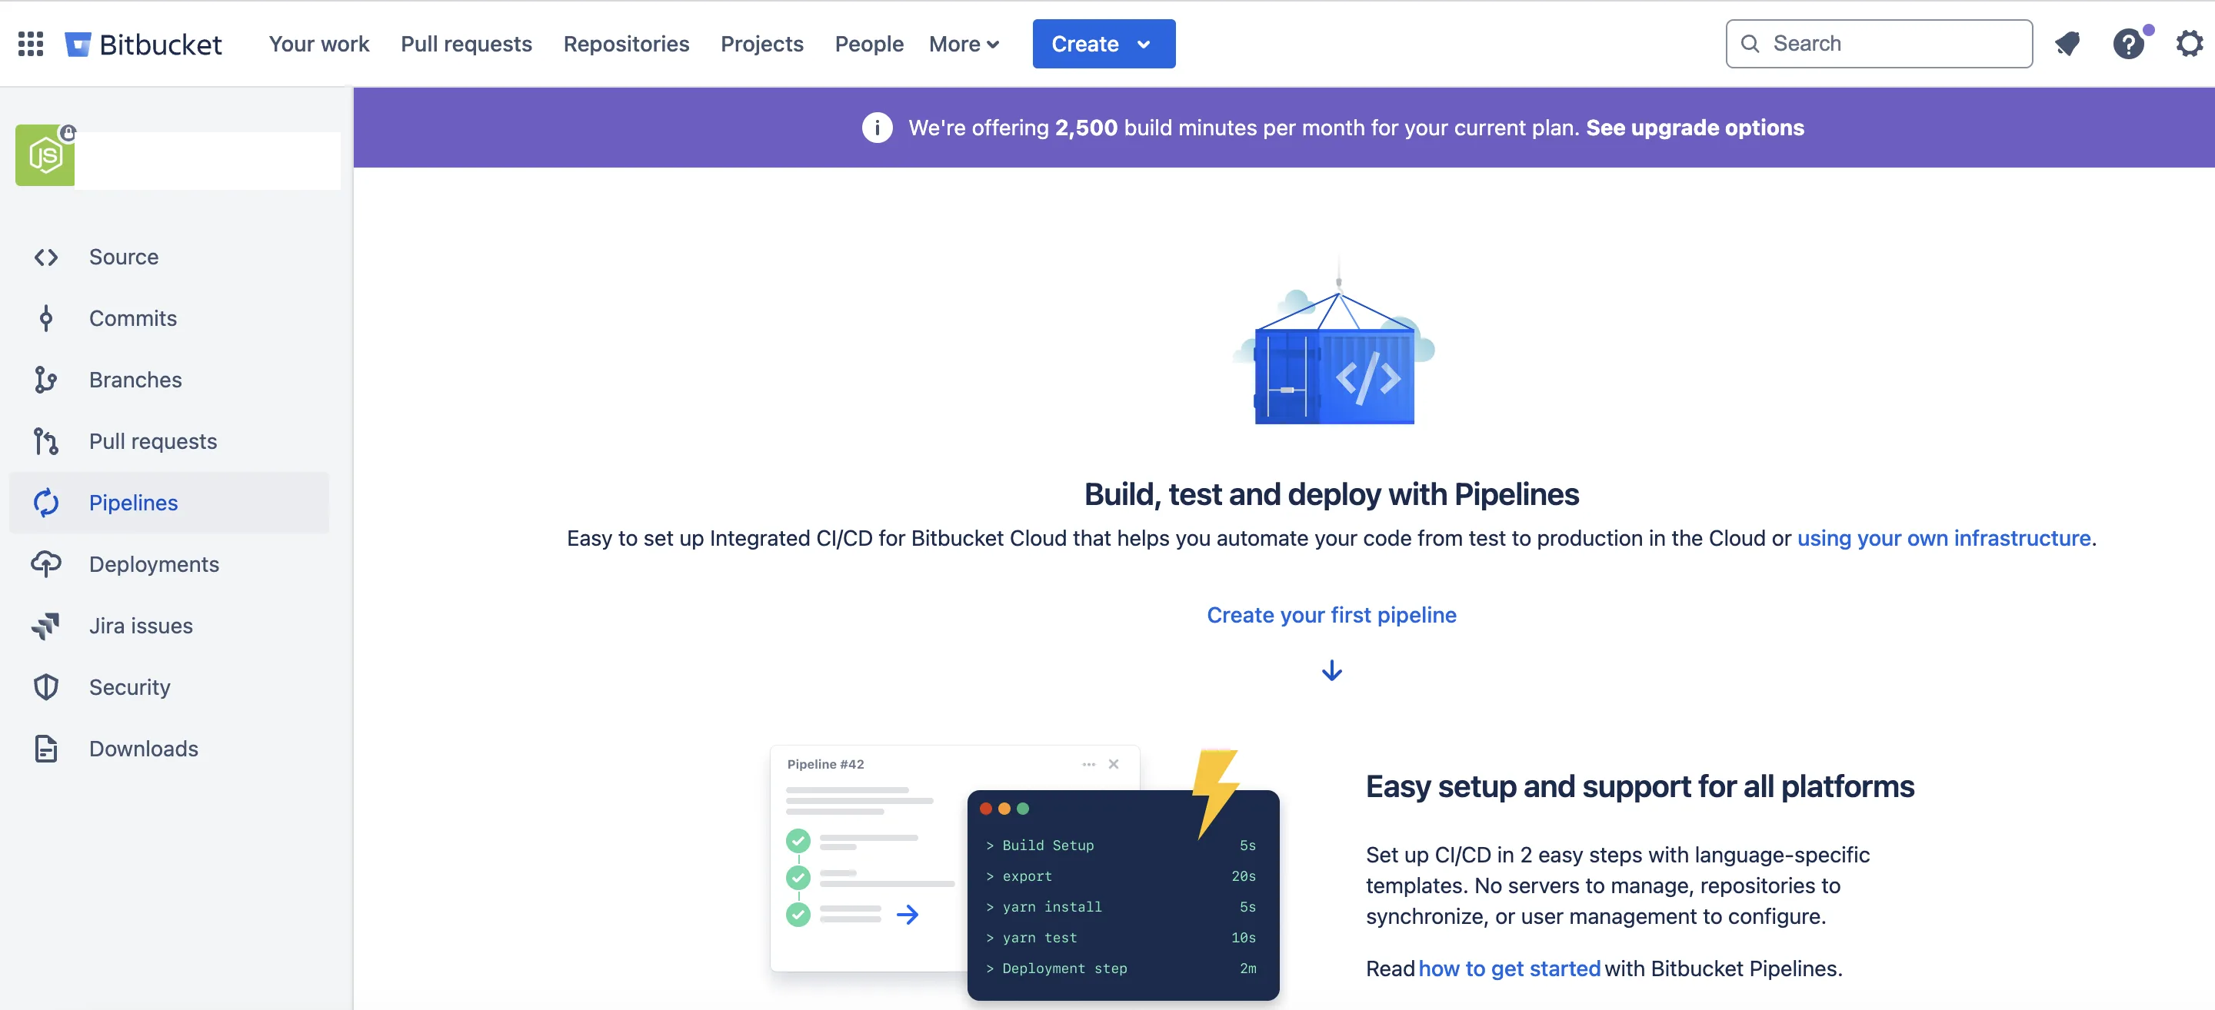Viewport: 2215px width, 1010px height.
Task: Open the Create dropdown button
Action: (1103, 44)
